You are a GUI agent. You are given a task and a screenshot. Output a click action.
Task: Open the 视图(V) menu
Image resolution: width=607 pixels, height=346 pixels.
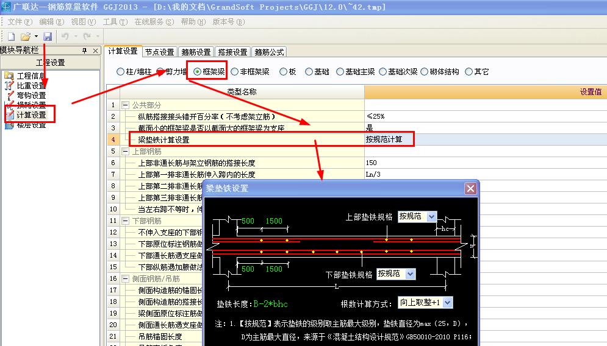point(83,22)
